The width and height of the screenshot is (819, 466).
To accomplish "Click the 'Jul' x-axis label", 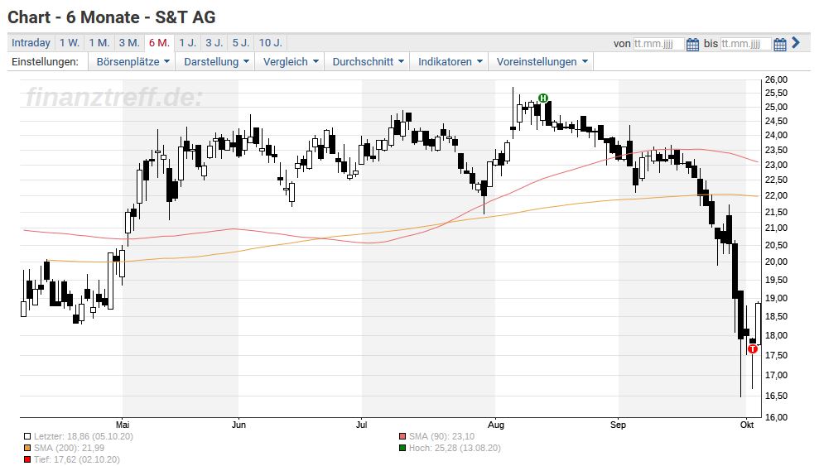I will [x=361, y=425].
